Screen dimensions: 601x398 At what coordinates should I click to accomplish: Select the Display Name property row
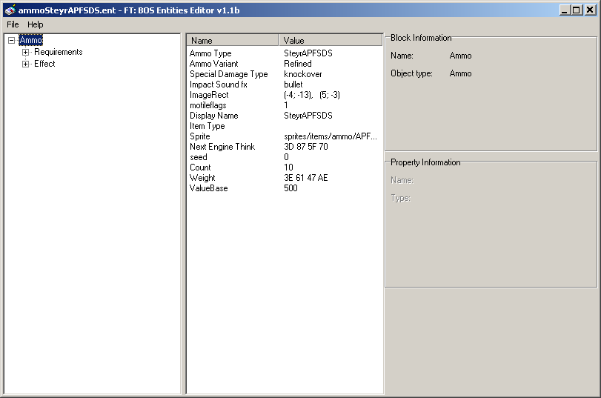tap(285, 116)
